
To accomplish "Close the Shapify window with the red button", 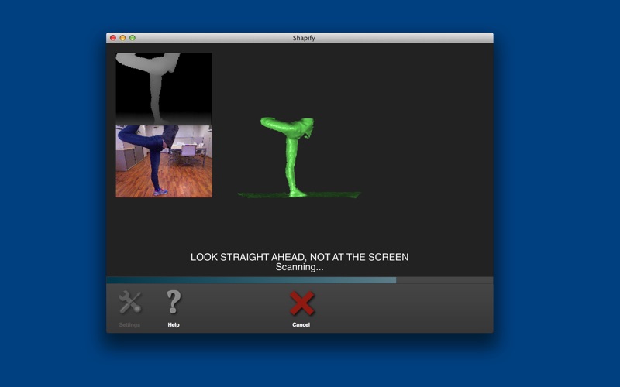I will pos(113,37).
